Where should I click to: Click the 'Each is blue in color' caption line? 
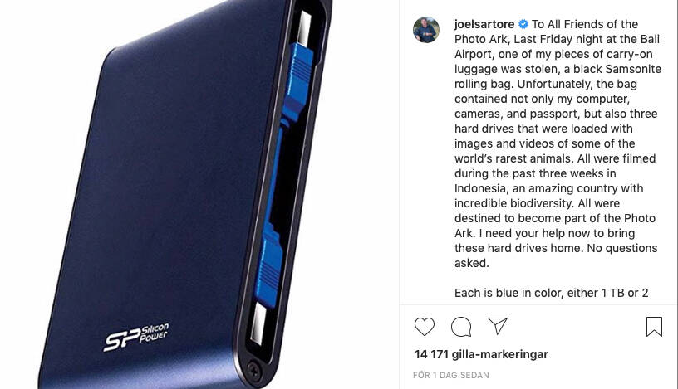click(552, 293)
